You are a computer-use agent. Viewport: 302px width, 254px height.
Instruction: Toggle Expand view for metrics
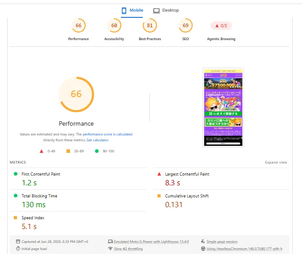[276, 162]
